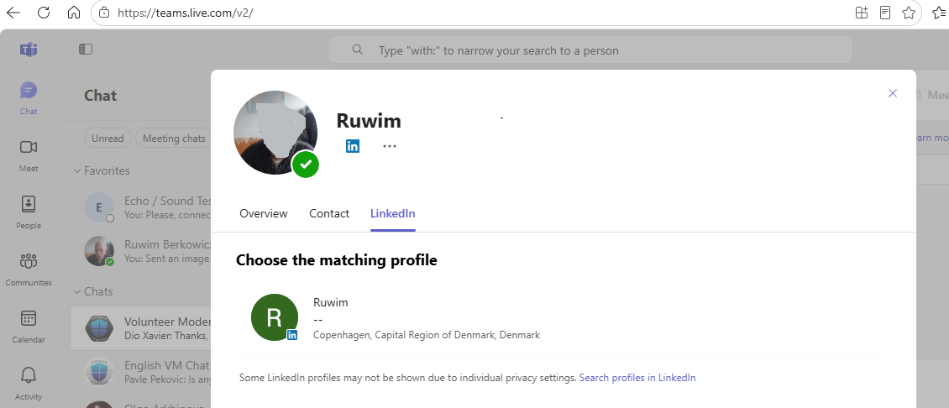Switch to the Overview tab

point(263,214)
